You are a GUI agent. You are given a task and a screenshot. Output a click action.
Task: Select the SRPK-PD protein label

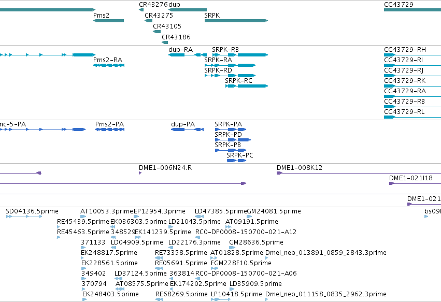coord(228,135)
